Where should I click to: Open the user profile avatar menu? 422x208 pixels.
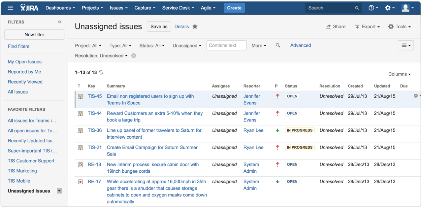[407, 8]
